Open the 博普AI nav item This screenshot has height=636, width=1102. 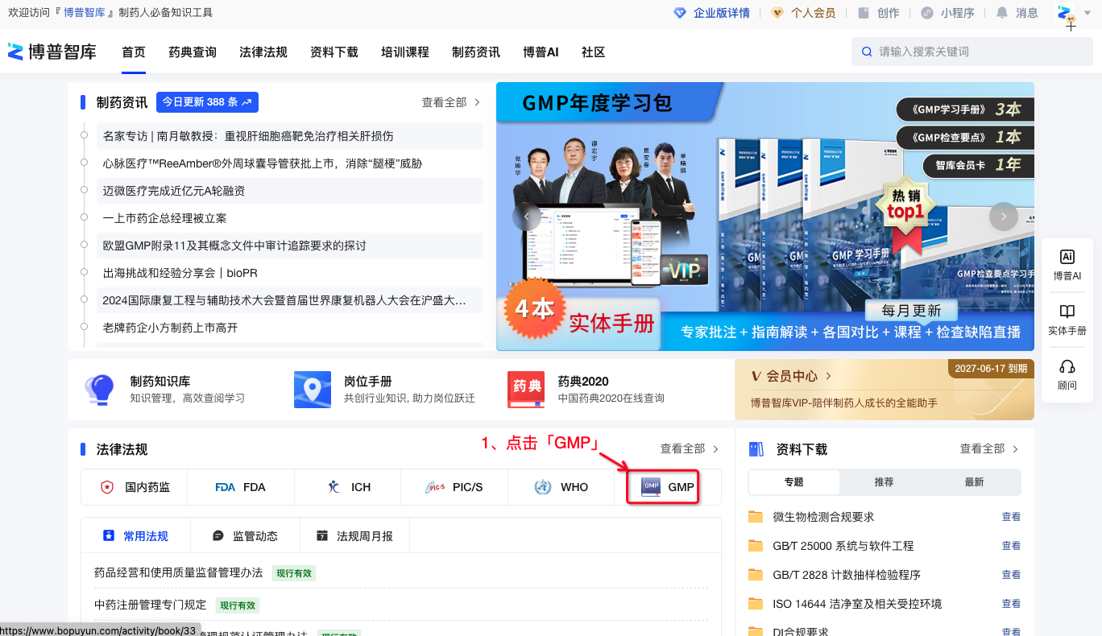[541, 52]
